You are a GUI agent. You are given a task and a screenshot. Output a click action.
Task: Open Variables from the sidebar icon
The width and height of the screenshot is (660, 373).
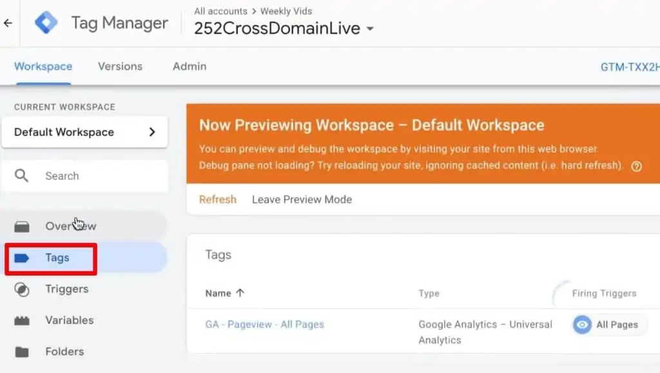click(x=22, y=320)
